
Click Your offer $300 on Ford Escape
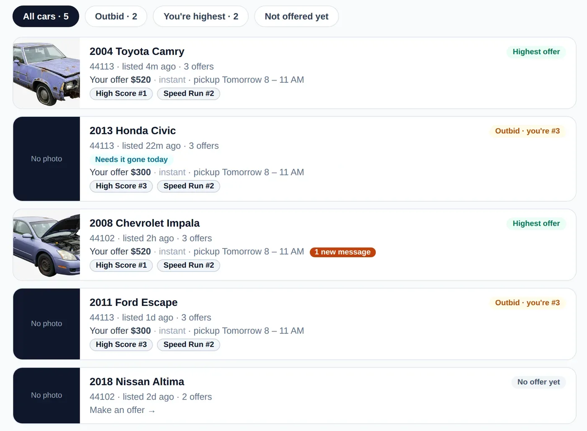click(x=120, y=331)
